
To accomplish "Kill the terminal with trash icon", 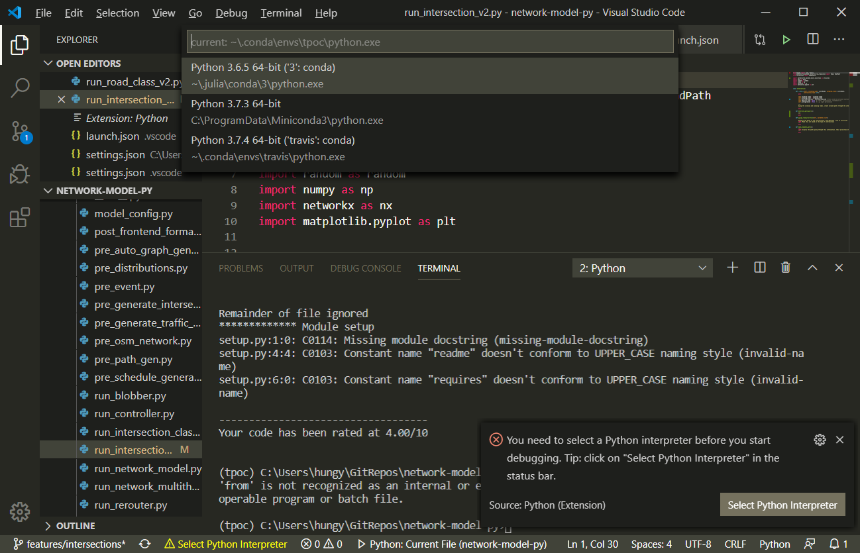I will pos(785,268).
